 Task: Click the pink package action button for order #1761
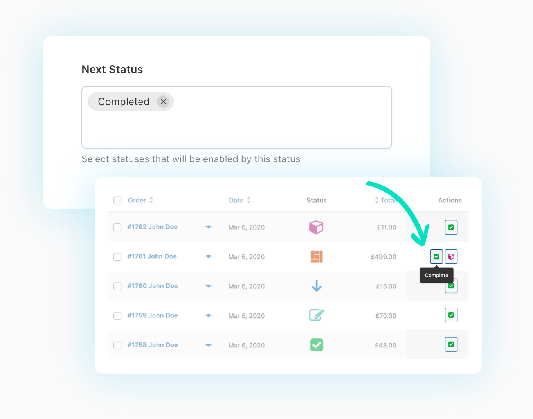[x=451, y=256]
